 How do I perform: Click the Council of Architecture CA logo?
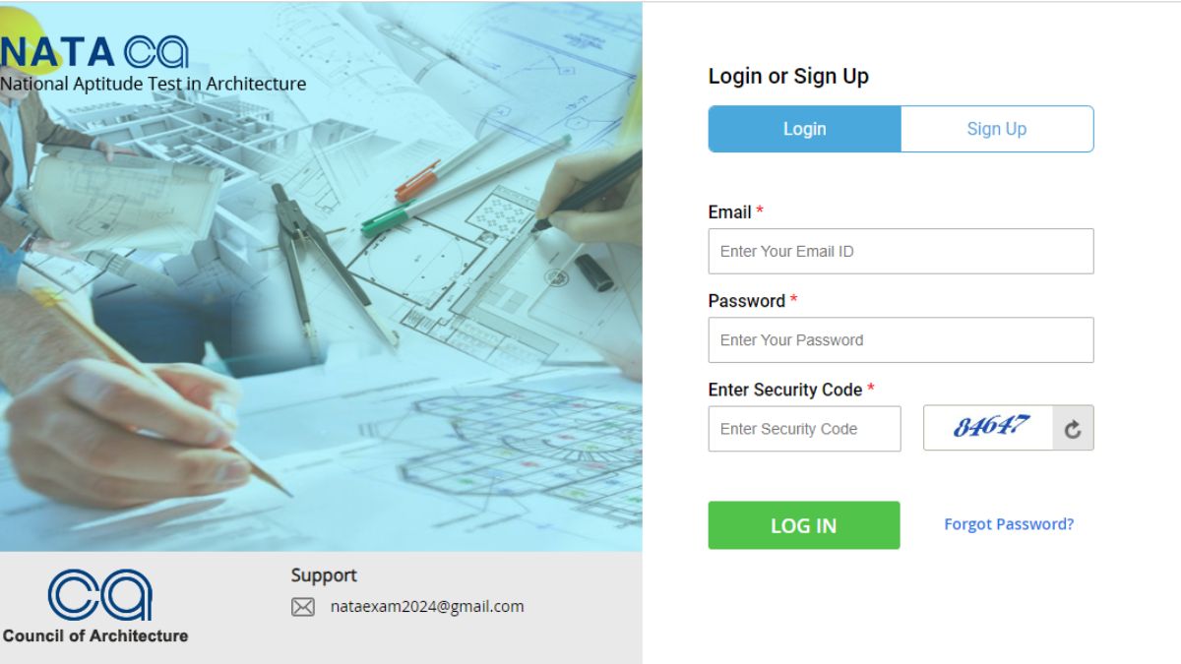[100, 596]
